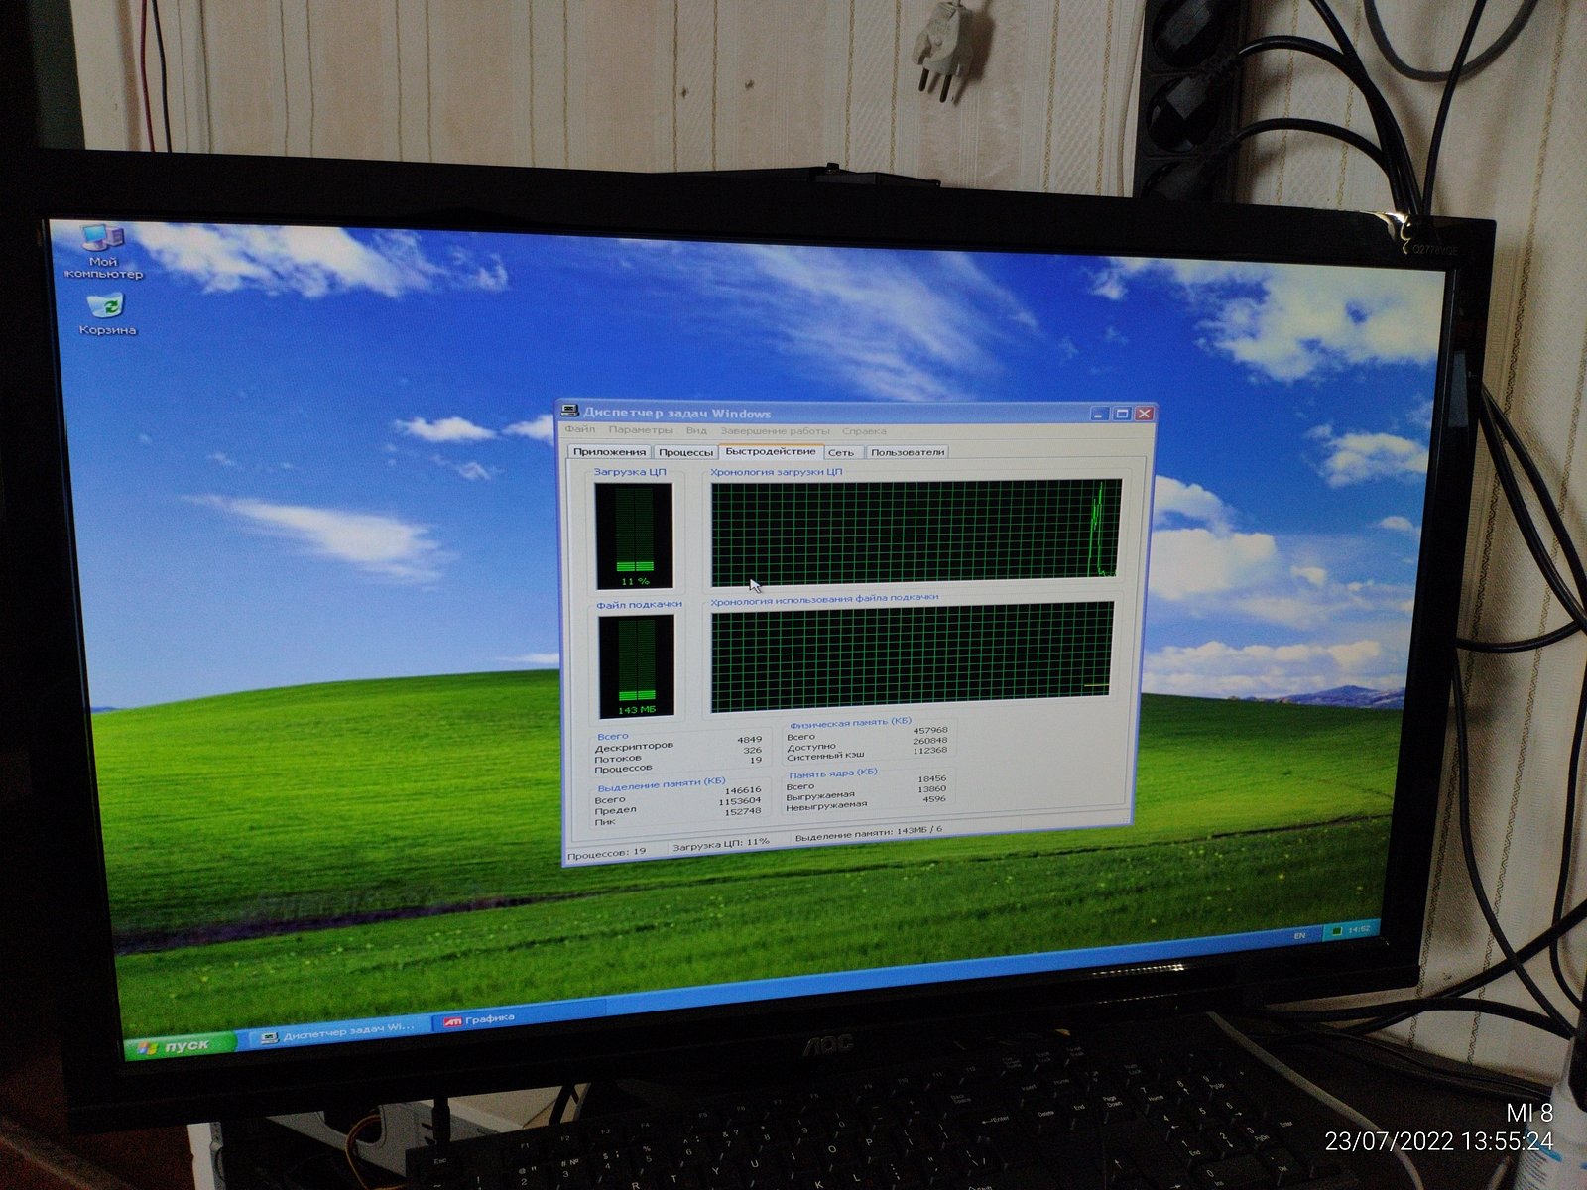Image resolution: width=1587 pixels, height=1190 pixels.
Task: Open the Файл menu
Action: (580, 430)
